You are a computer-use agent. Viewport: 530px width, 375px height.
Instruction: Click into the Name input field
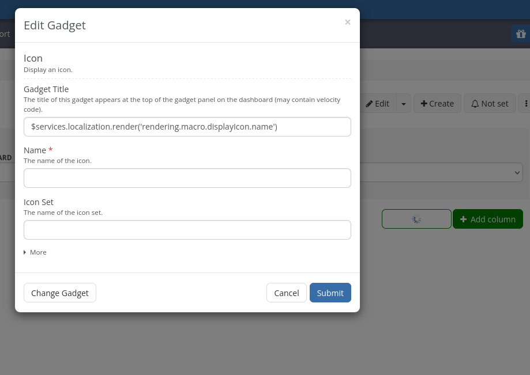pos(187,178)
